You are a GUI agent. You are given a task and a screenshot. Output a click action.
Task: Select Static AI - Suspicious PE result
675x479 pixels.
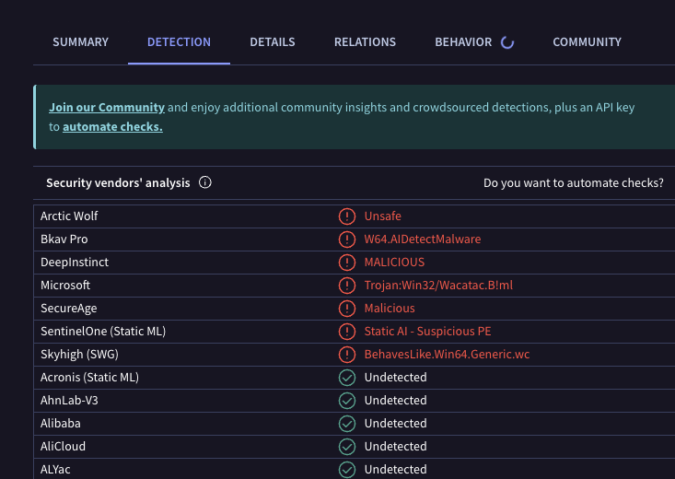(x=427, y=331)
